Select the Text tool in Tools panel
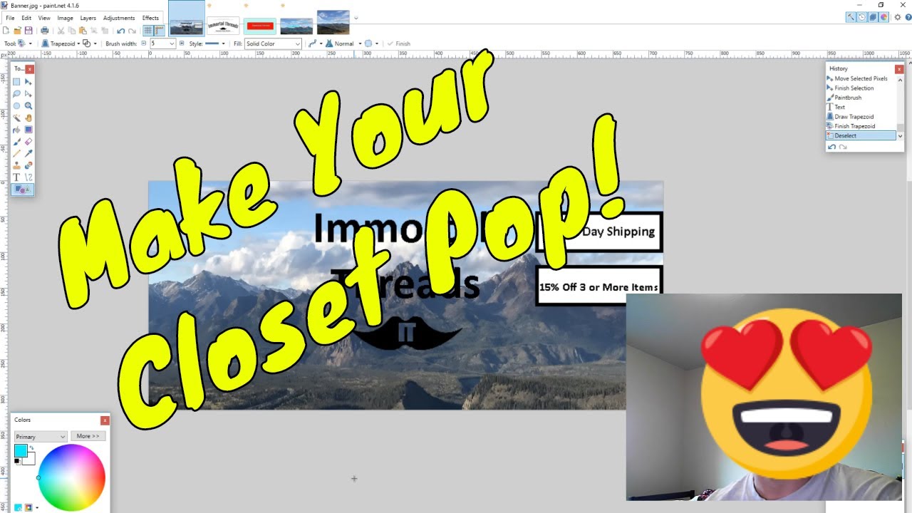This screenshot has height=513, width=912. point(16,177)
